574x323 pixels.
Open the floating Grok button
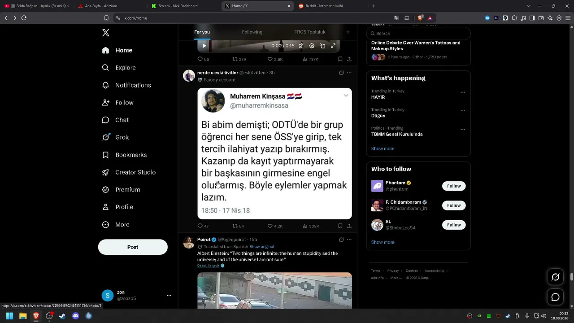click(x=555, y=277)
